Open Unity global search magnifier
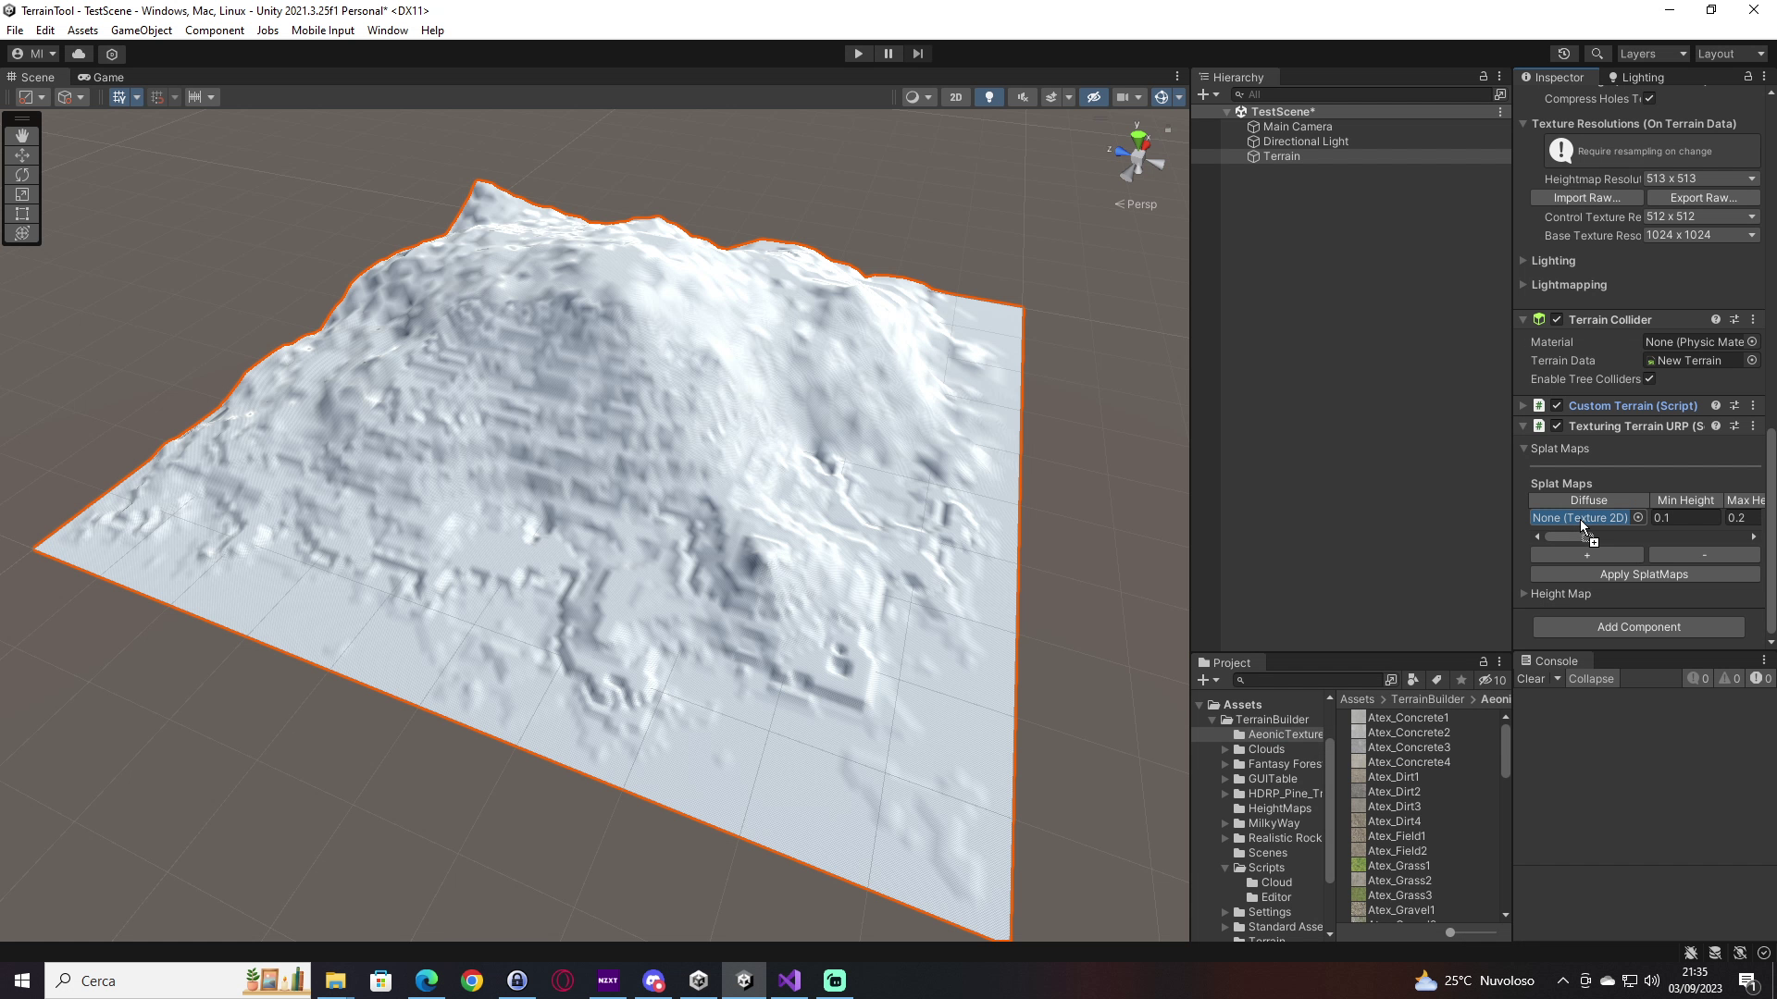This screenshot has width=1777, height=999. click(1597, 54)
